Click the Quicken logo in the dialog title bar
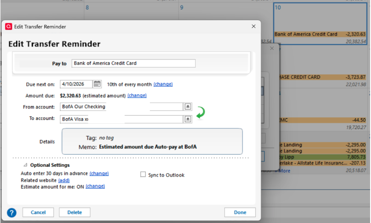371x223 pixels. [x=9, y=27]
